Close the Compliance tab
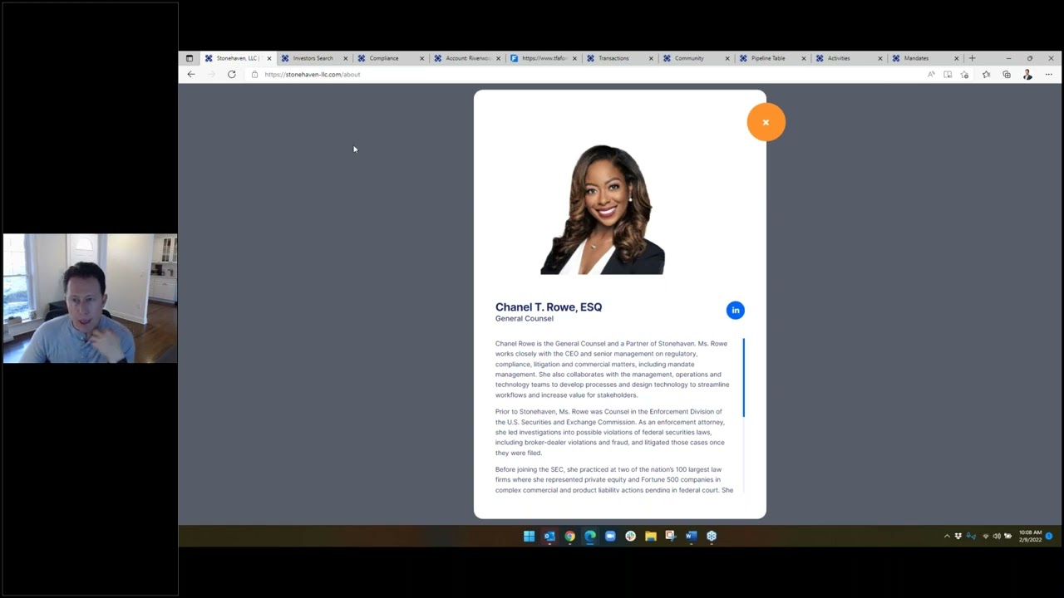 point(421,58)
